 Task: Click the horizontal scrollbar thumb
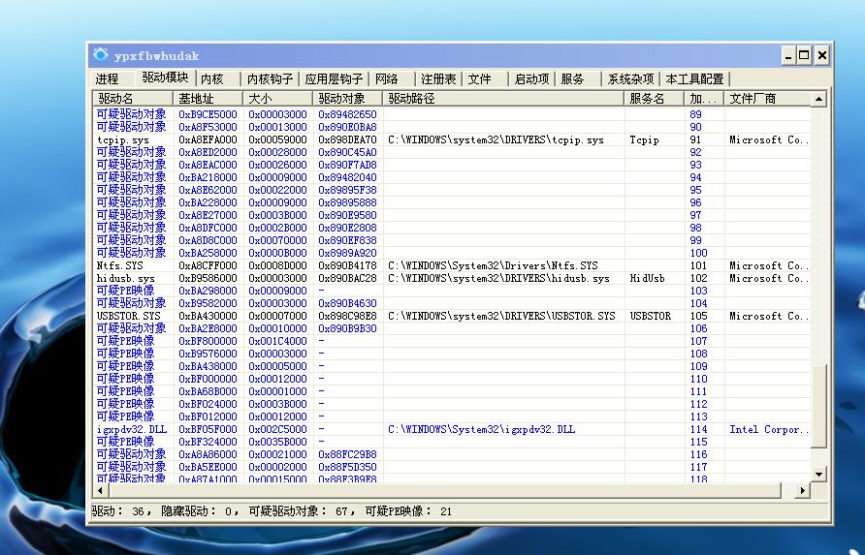[445, 490]
